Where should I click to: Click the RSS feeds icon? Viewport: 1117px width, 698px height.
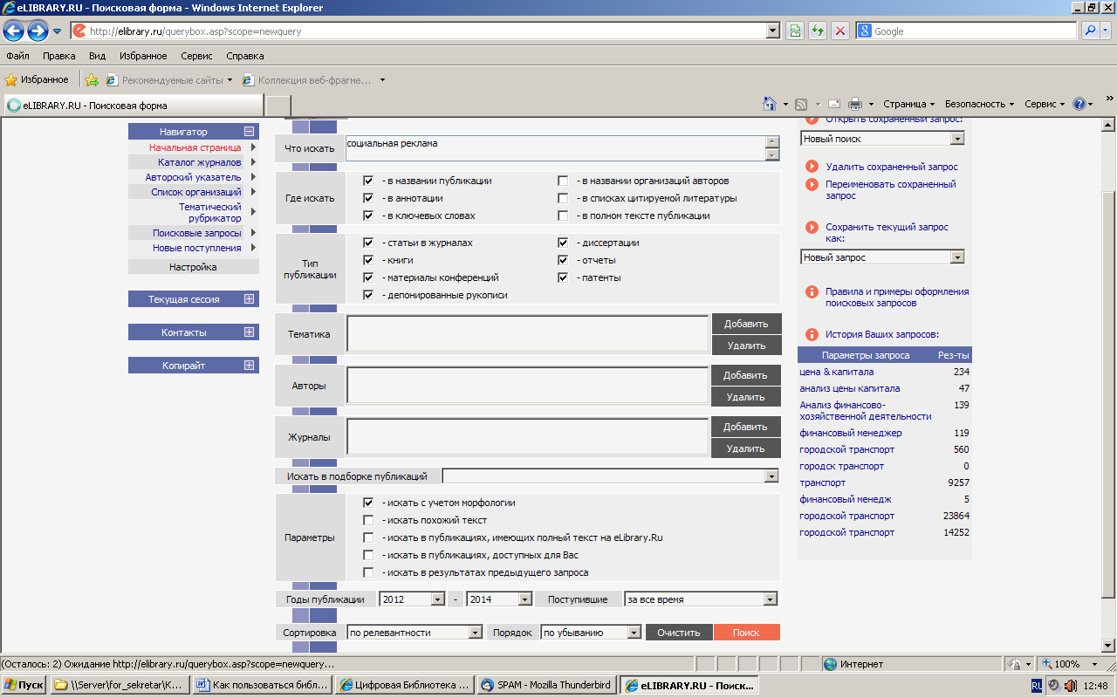801,103
